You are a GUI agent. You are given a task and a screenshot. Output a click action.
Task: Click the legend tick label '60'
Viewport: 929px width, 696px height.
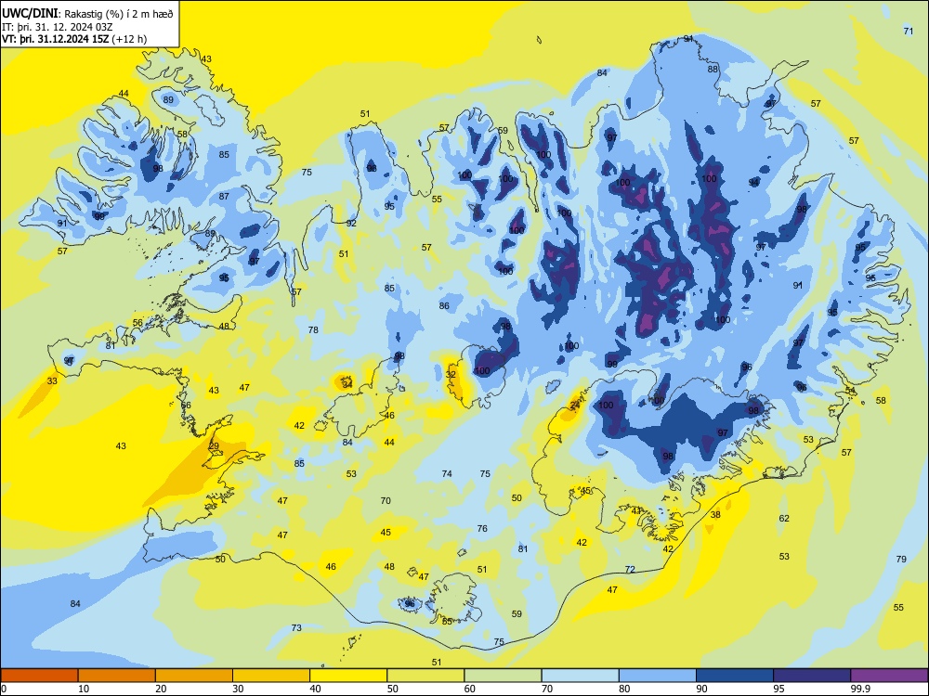point(470,689)
